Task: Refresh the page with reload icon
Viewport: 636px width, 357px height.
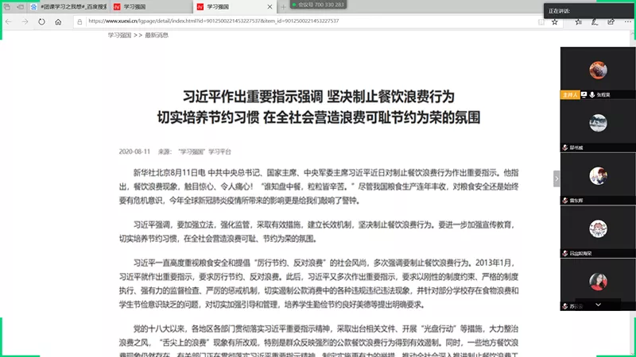Action: (x=41, y=21)
